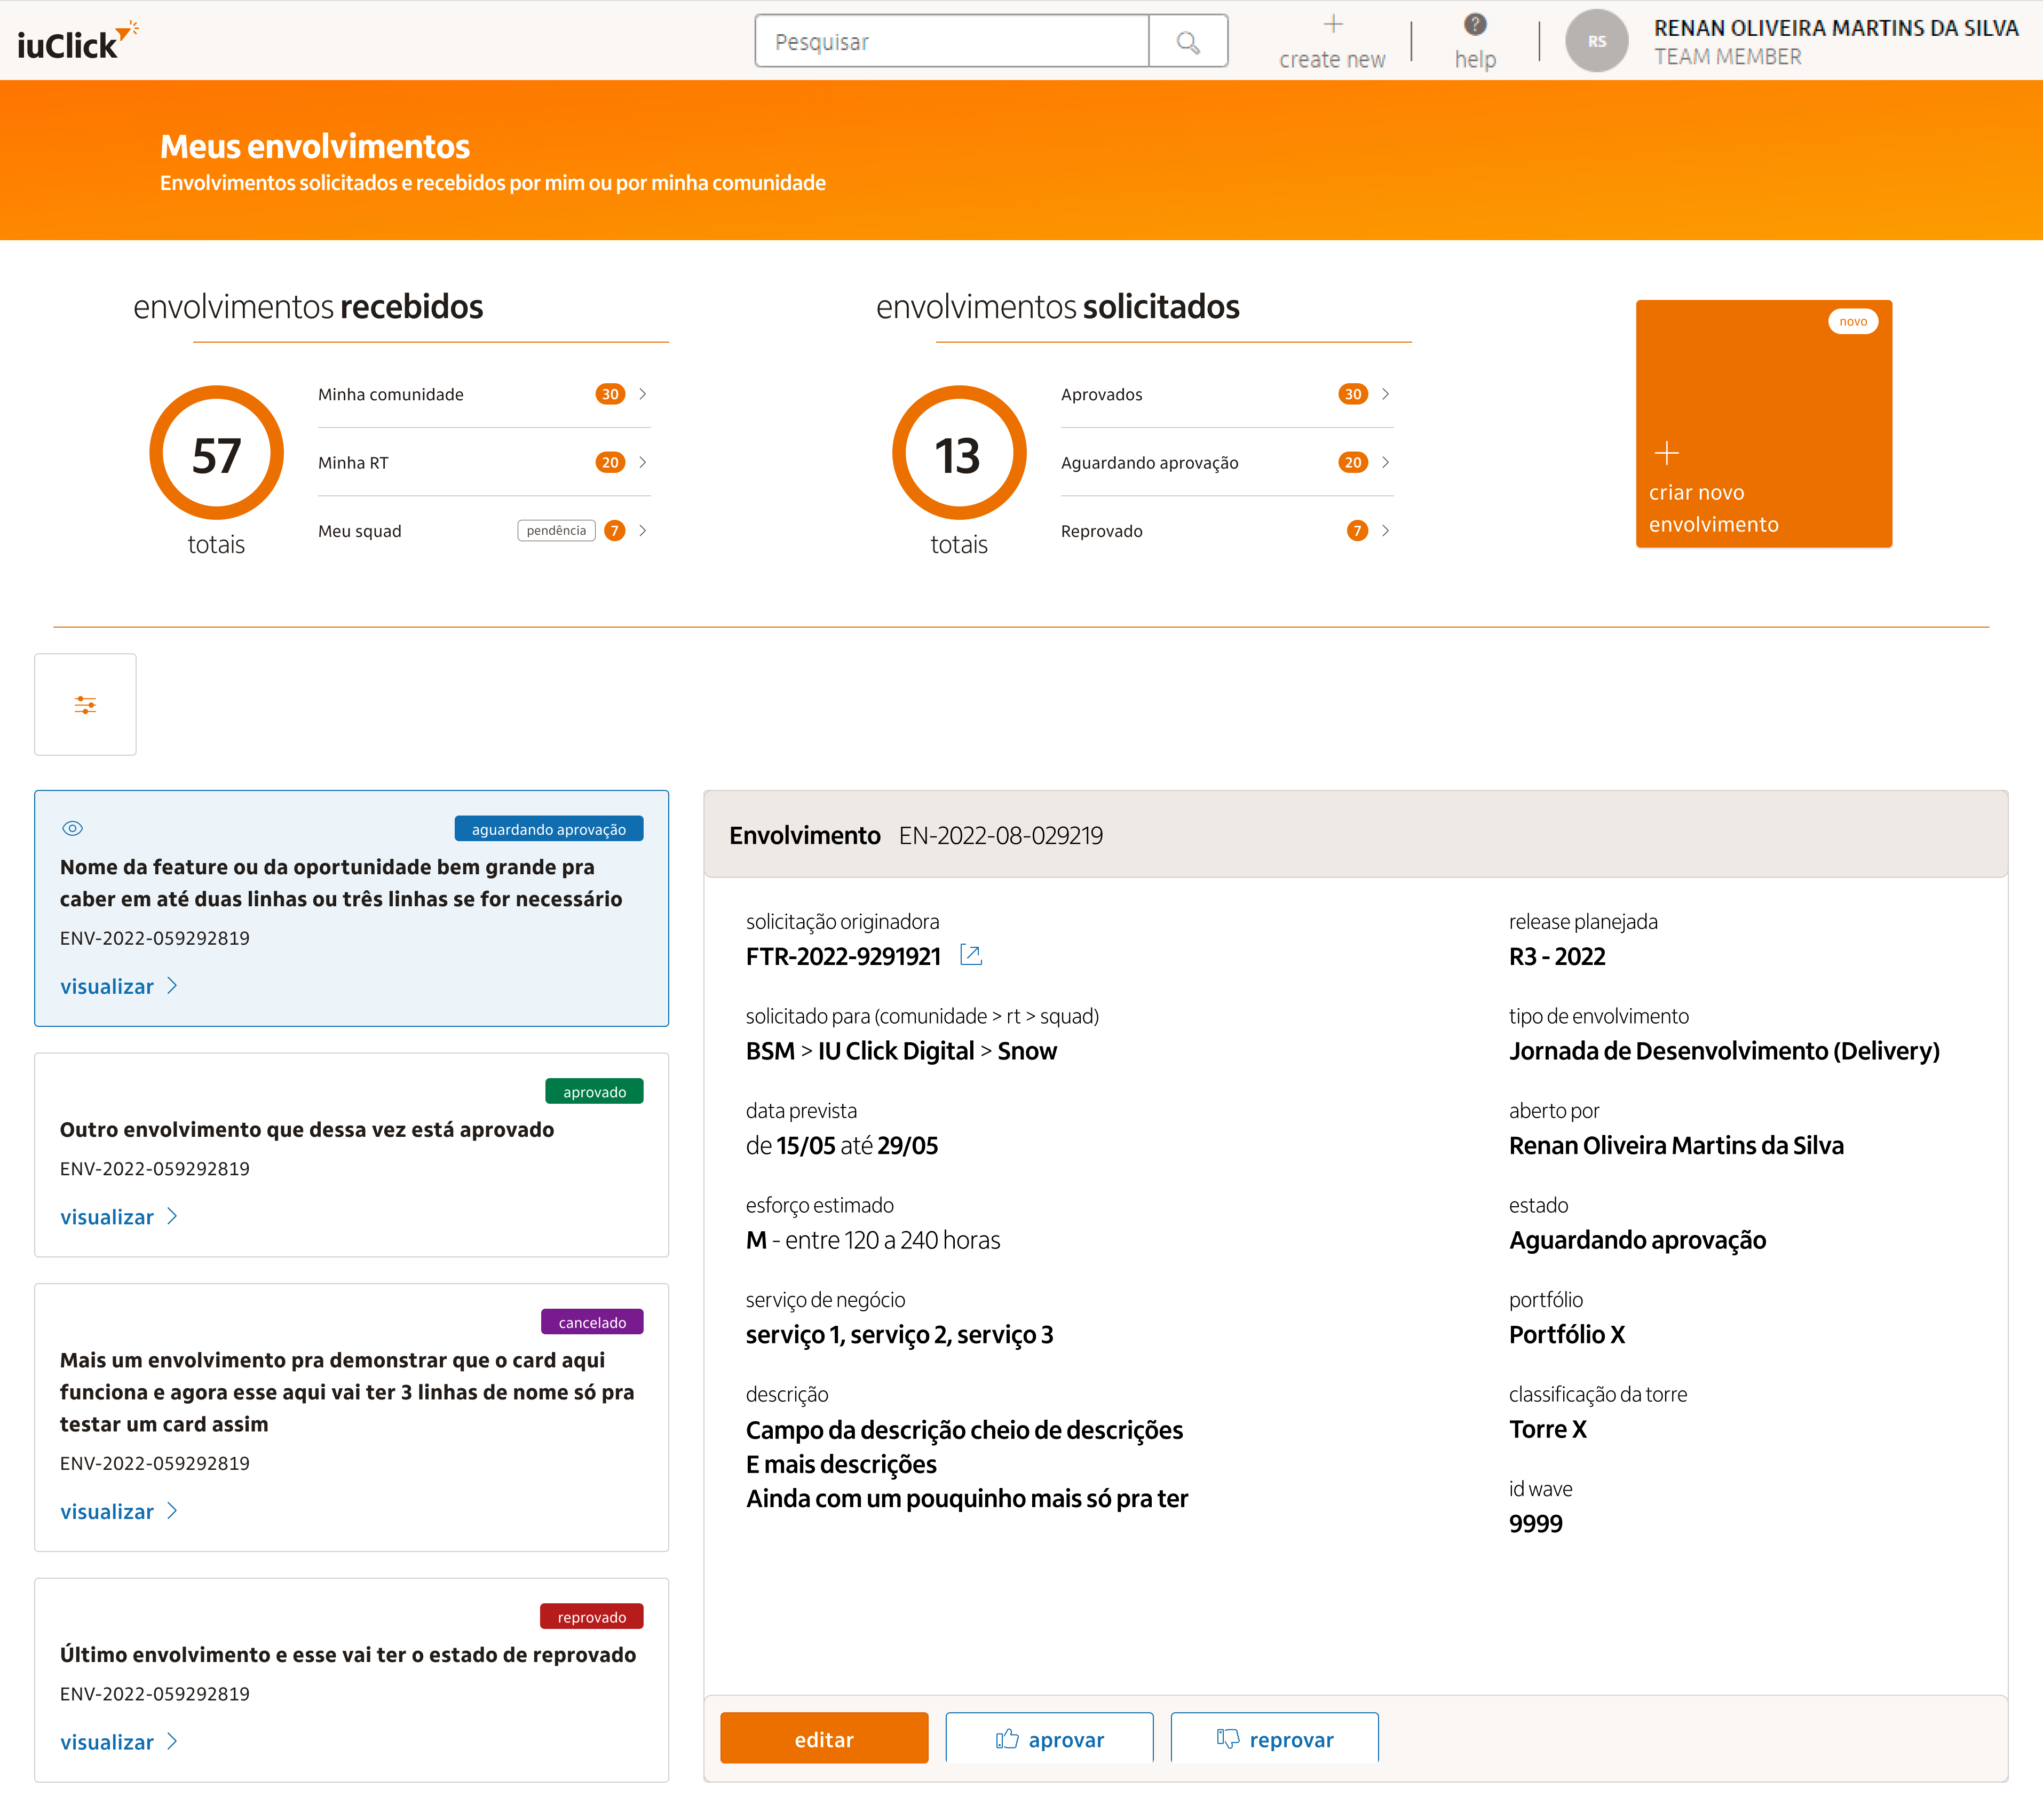Click visualizar on reprovado card
2043x1820 pixels.
[x=107, y=1742]
